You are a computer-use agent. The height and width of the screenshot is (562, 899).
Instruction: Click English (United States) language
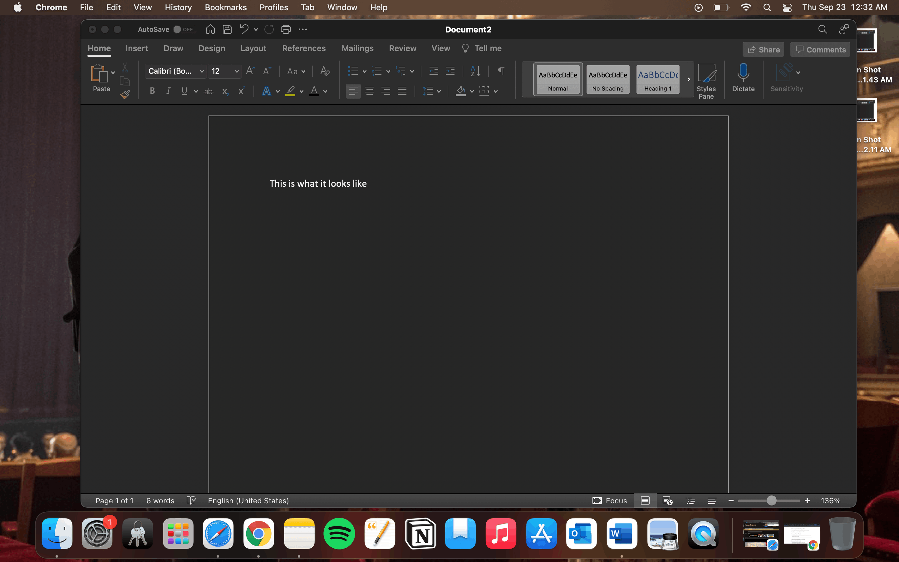(x=248, y=501)
